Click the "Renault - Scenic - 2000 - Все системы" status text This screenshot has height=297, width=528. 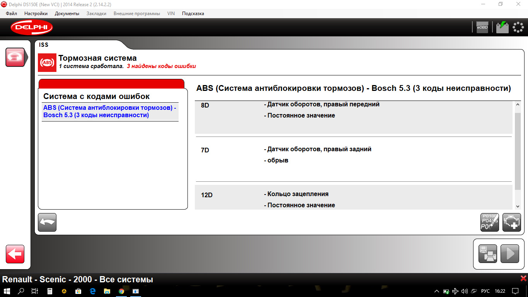pos(78,279)
